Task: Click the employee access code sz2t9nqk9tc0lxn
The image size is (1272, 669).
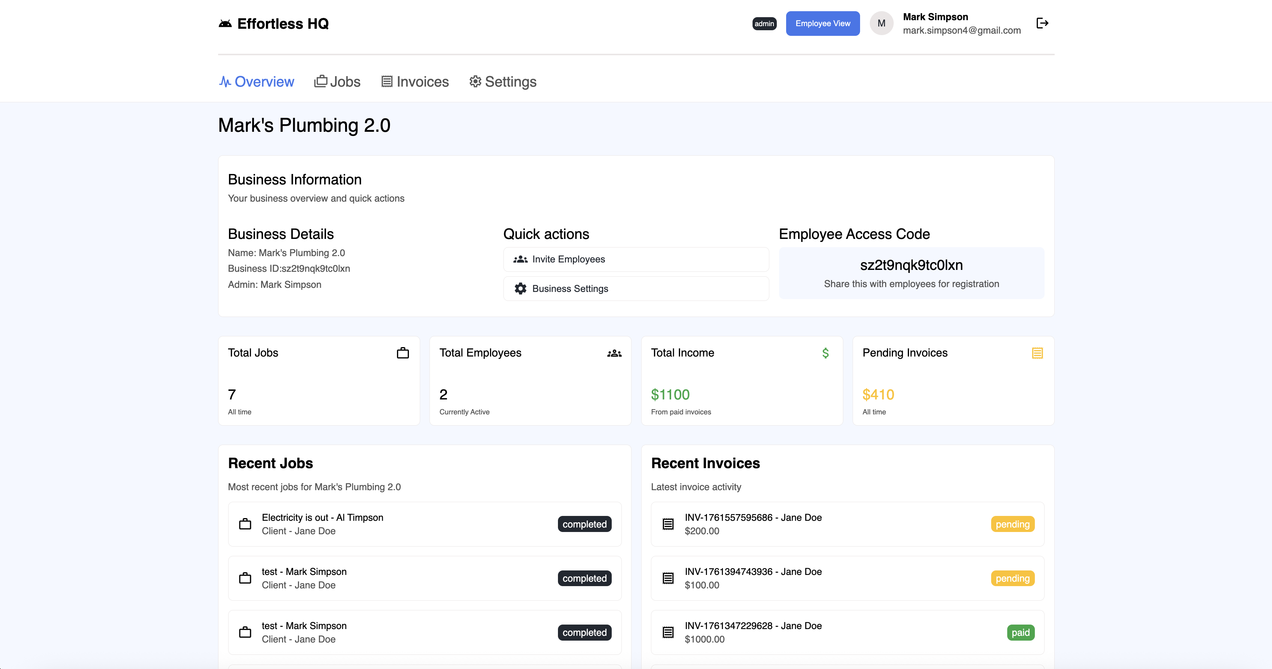Action: click(911, 265)
